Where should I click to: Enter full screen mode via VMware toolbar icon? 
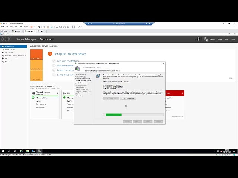coord(64,27)
